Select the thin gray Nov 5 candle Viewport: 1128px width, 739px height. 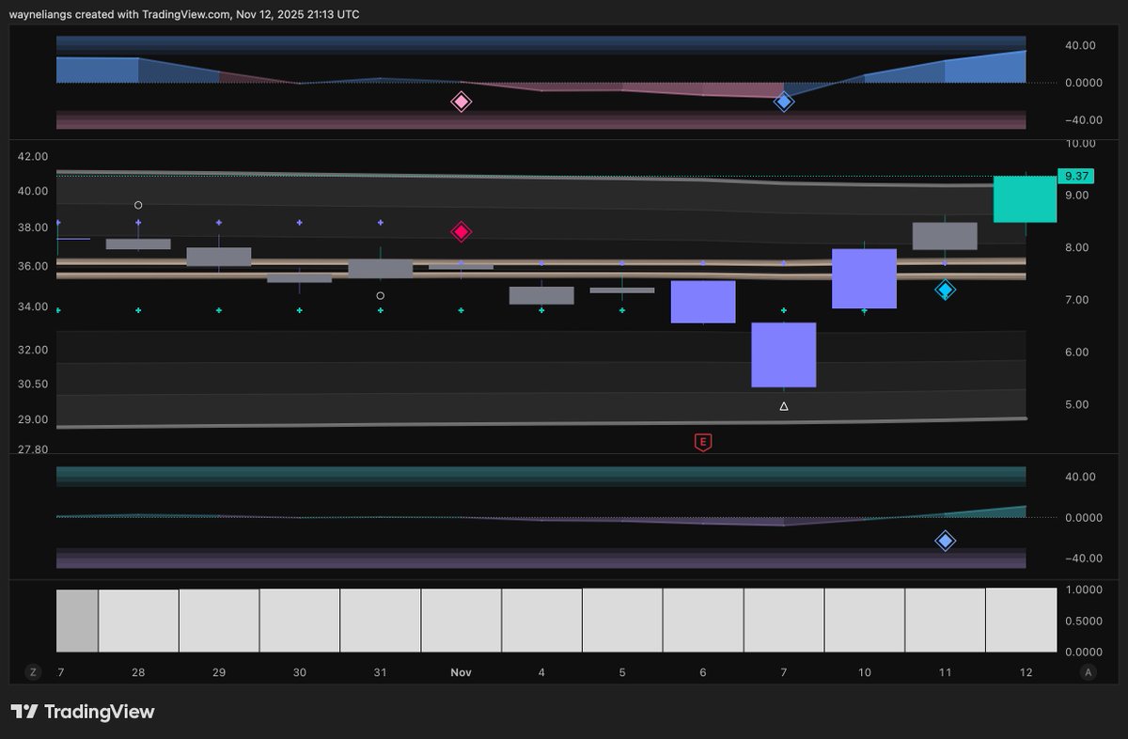pos(622,291)
